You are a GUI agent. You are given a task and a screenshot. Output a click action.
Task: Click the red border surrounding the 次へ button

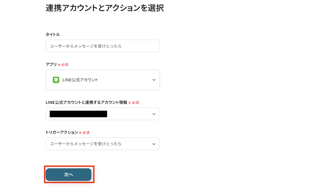tap(69, 166)
